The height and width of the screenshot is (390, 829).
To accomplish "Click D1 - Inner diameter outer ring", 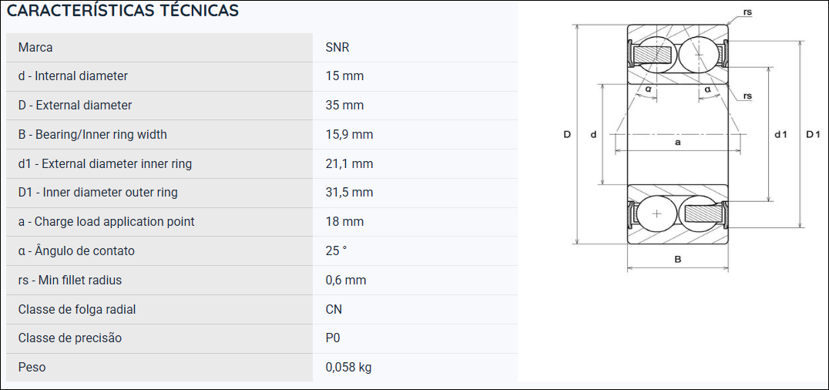I will [98, 193].
